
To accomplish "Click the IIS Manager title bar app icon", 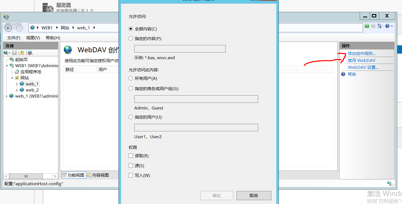I will [6, 17].
